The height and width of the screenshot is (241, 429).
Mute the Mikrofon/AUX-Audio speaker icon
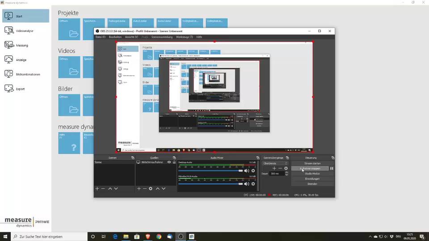pos(246,184)
